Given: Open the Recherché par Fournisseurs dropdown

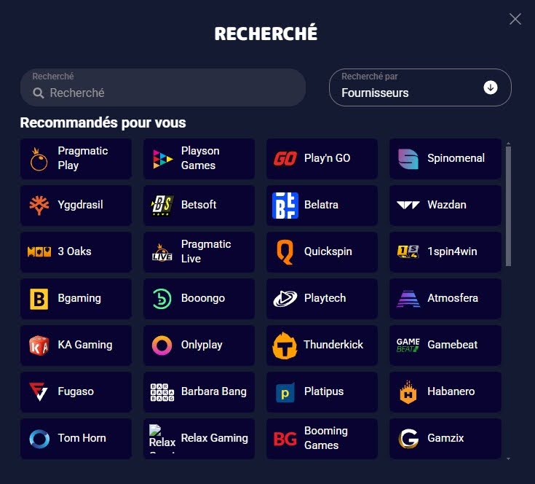Looking at the screenshot, I should [420, 87].
